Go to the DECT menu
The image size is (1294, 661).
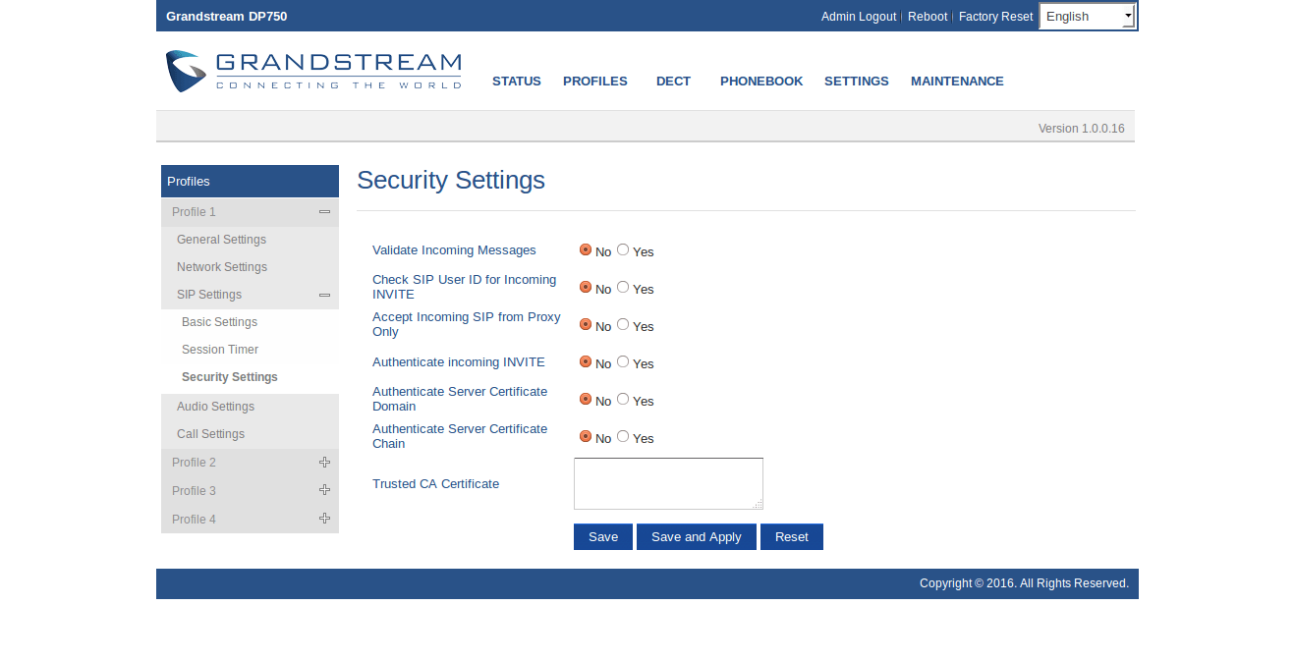(673, 82)
